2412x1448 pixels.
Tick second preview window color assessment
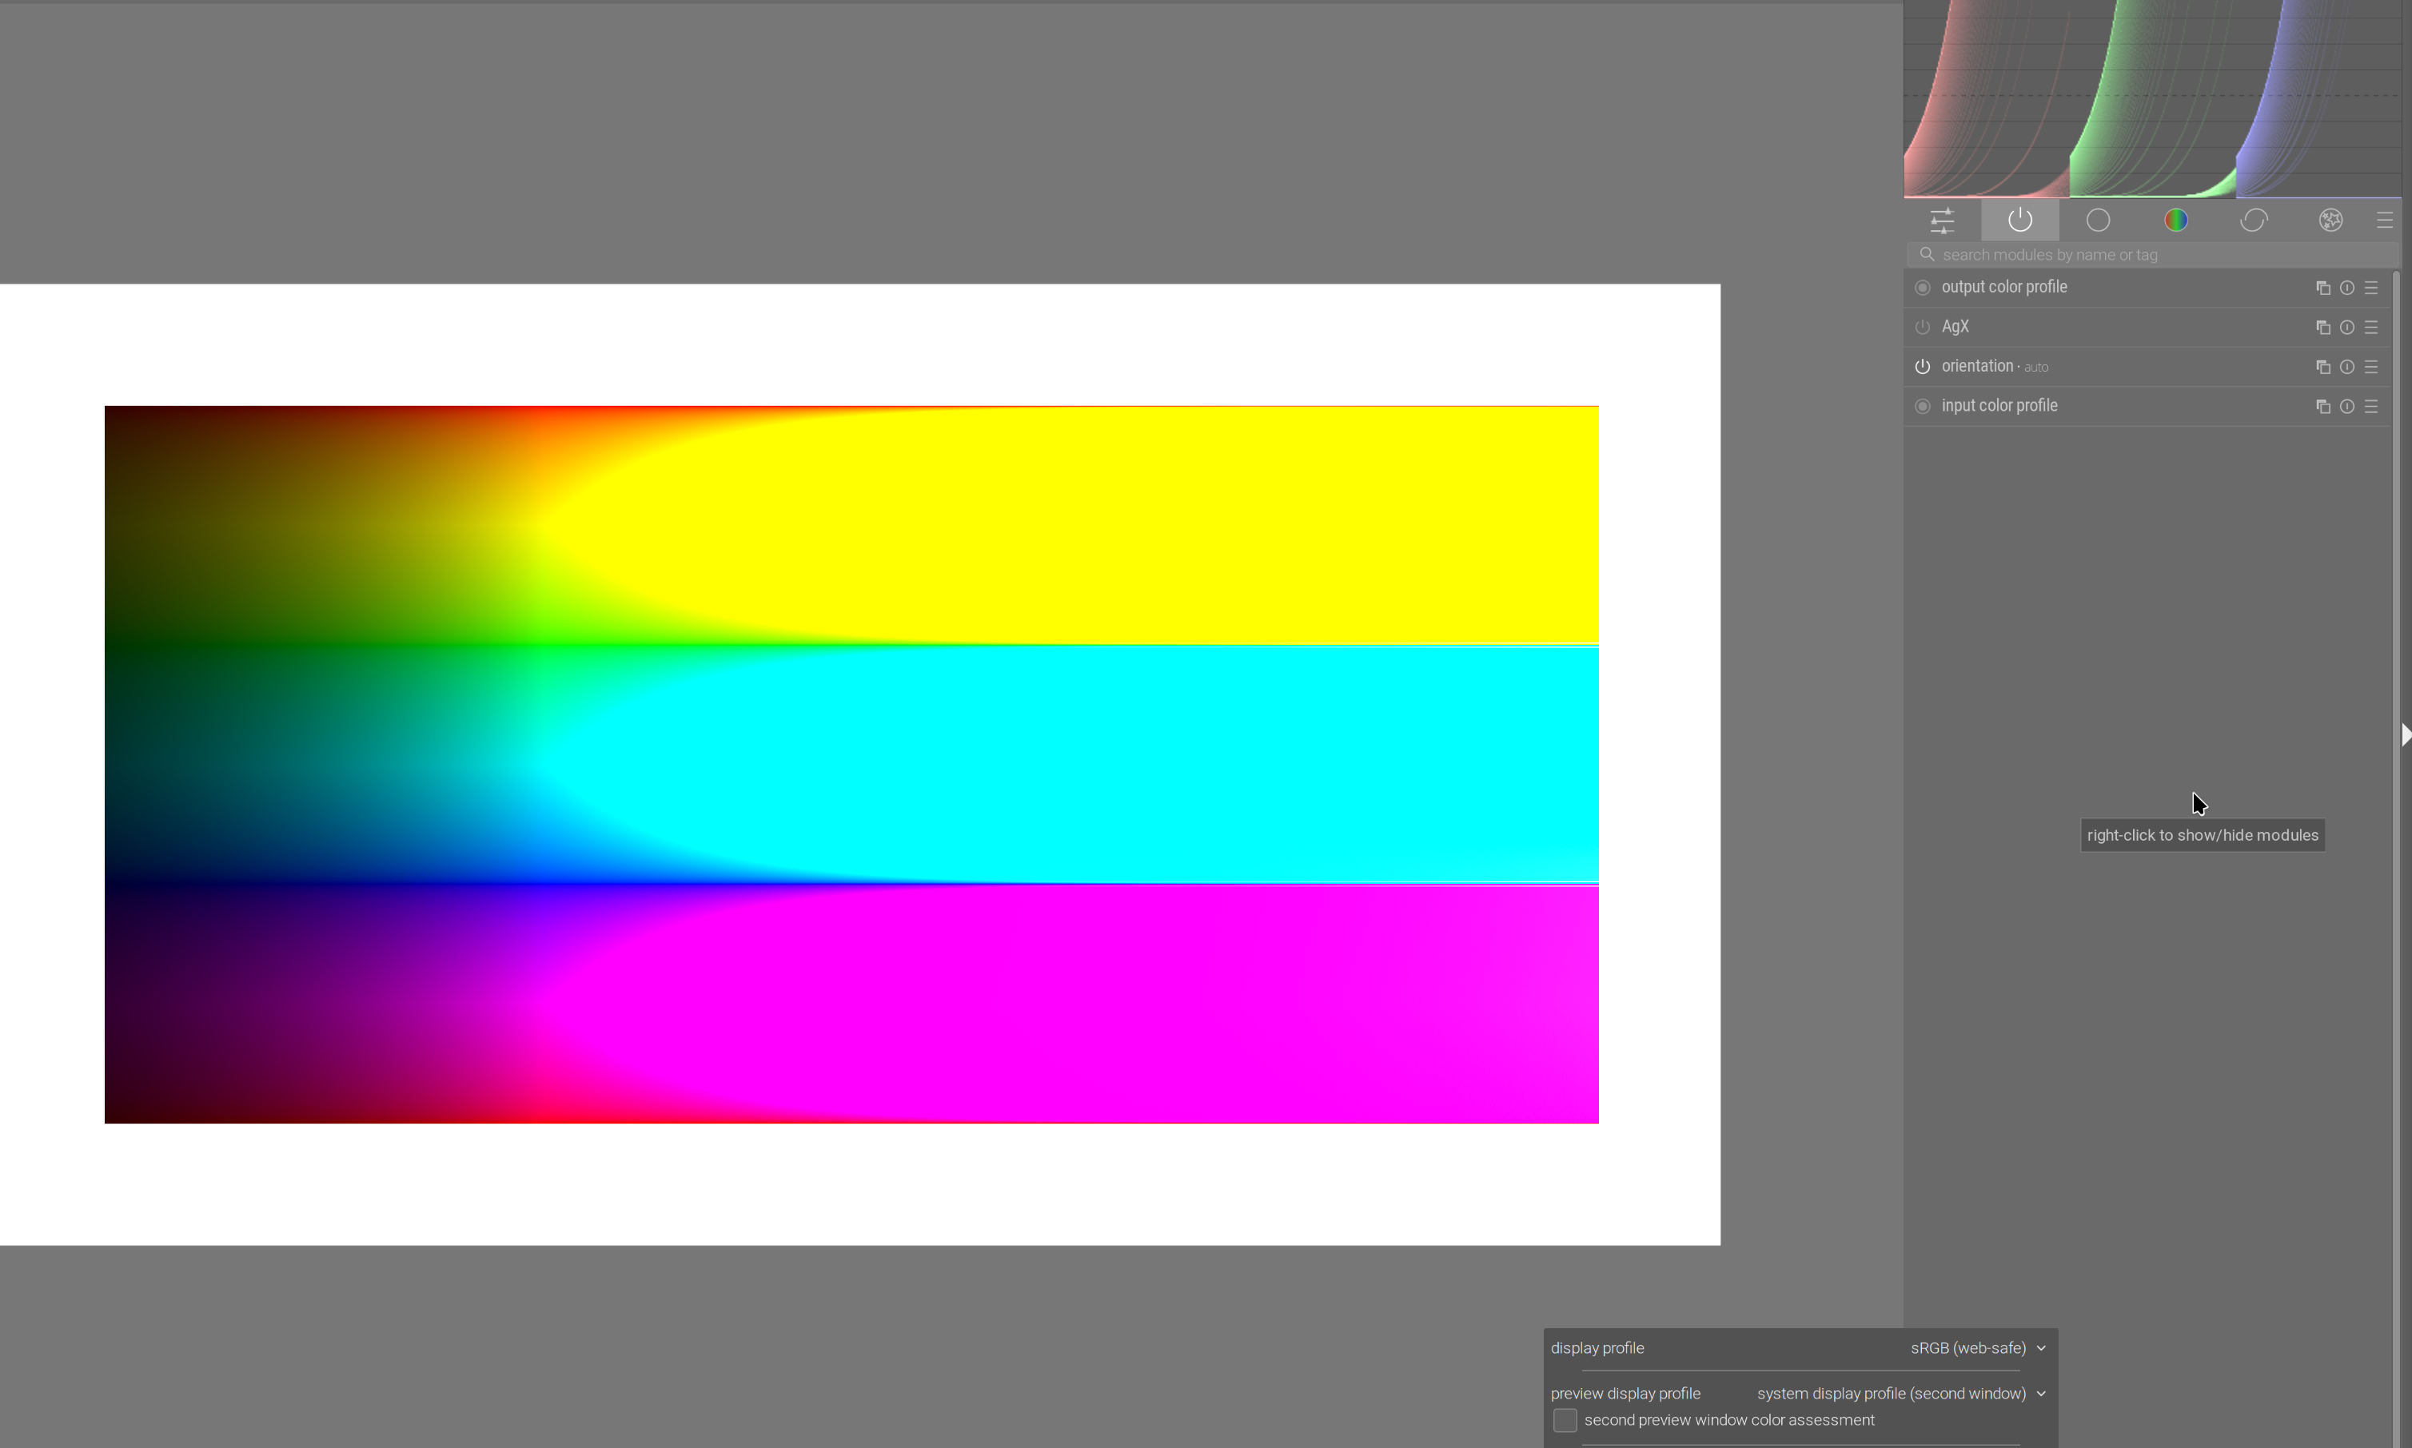coord(1565,1421)
